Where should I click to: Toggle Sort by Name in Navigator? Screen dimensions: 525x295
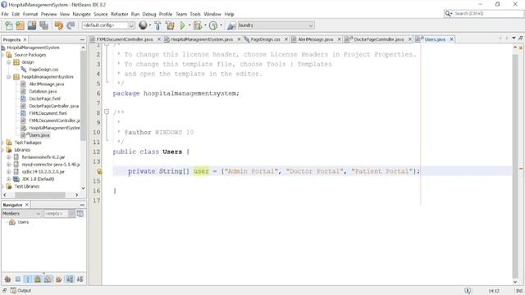[70, 279]
